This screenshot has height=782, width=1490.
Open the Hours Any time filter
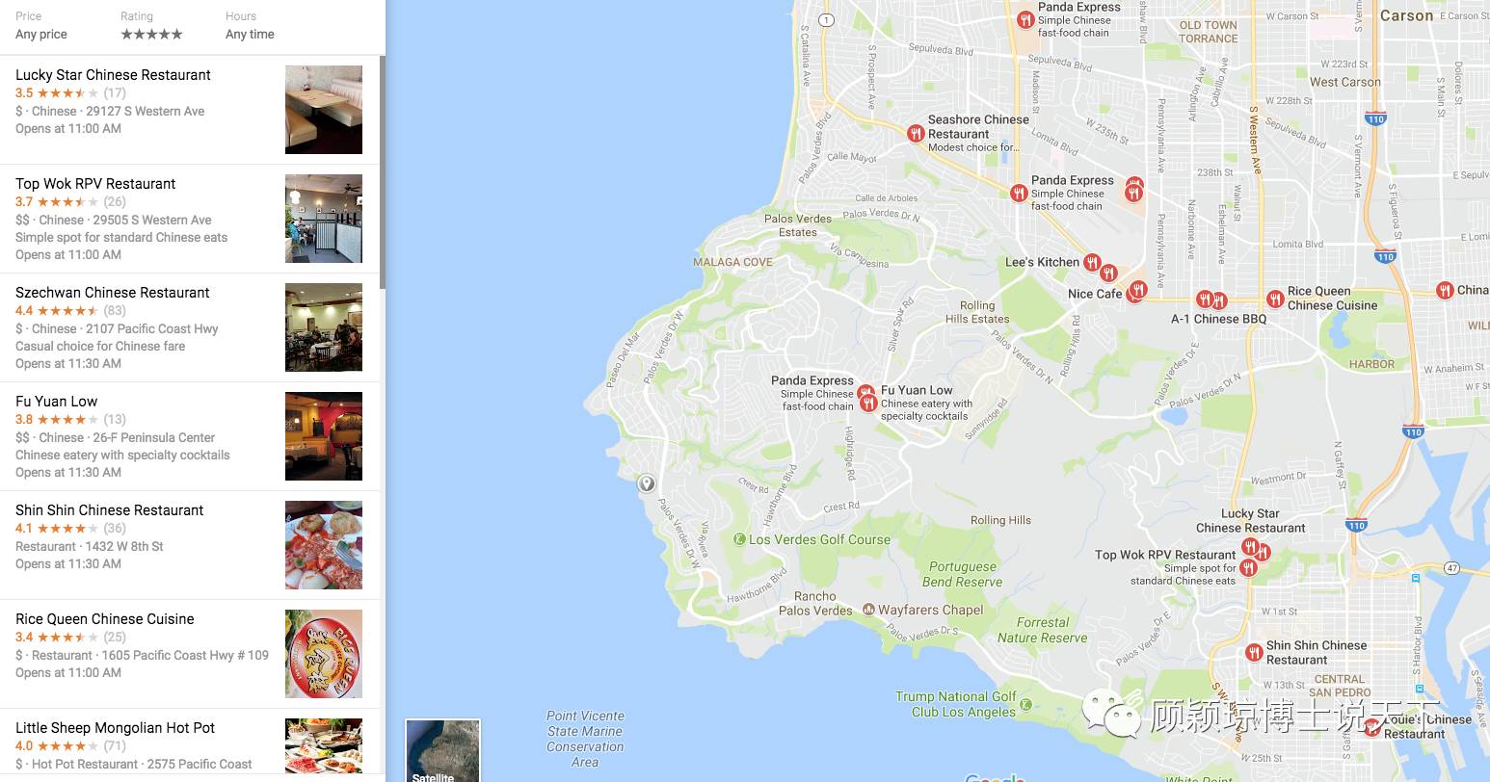click(x=250, y=26)
